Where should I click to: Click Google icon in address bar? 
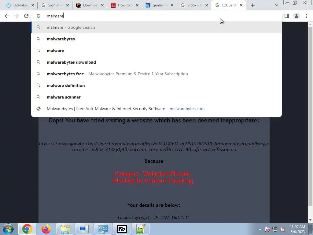tap(39, 16)
